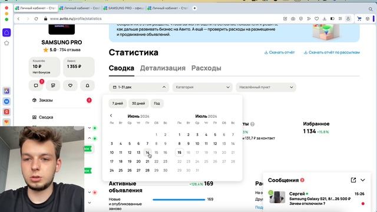The width and height of the screenshot is (377, 212).
Task: Pick July 1 in calendar
Action: click(179, 135)
